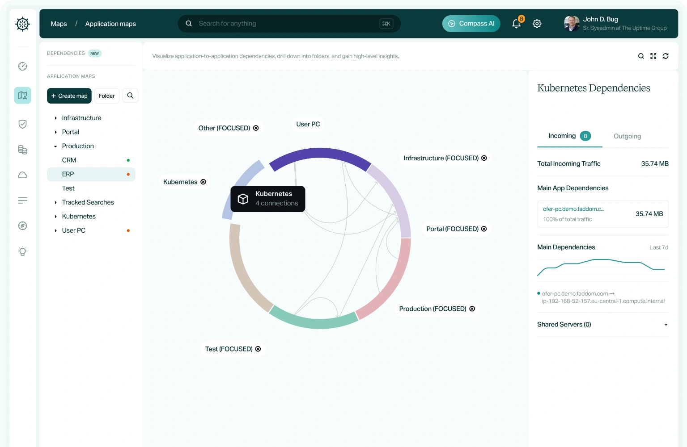This screenshot has width=687, height=447.
Task: Launch Compass AI button
Action: click(471, 24)
